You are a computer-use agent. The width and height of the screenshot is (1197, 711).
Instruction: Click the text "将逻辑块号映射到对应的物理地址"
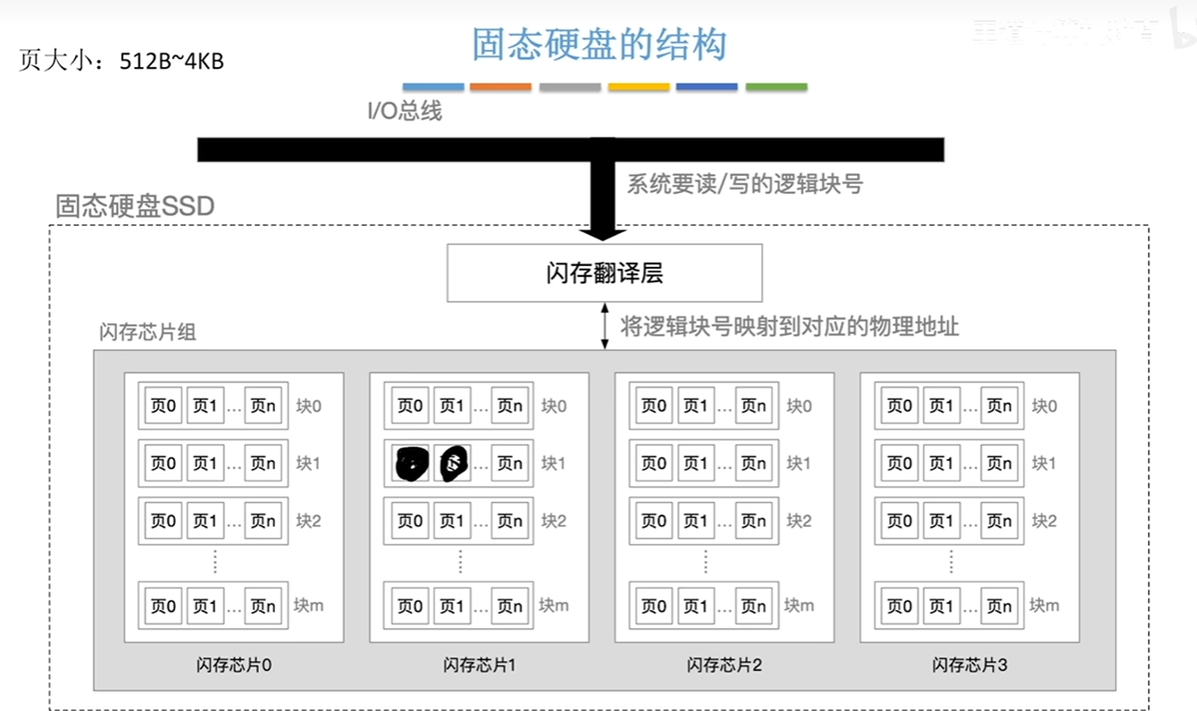[x=790, y=327]
